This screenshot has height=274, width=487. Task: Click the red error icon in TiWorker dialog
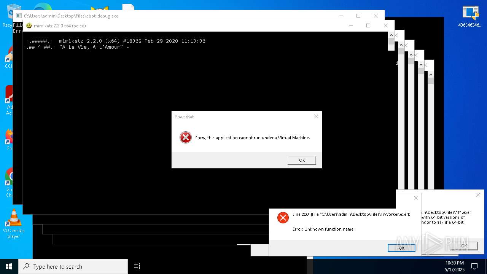[x=283, y=217]
